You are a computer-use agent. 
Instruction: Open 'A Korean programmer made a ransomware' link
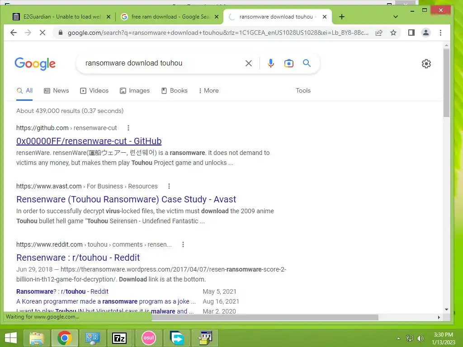pyautogui.click(x=106, y=301)
